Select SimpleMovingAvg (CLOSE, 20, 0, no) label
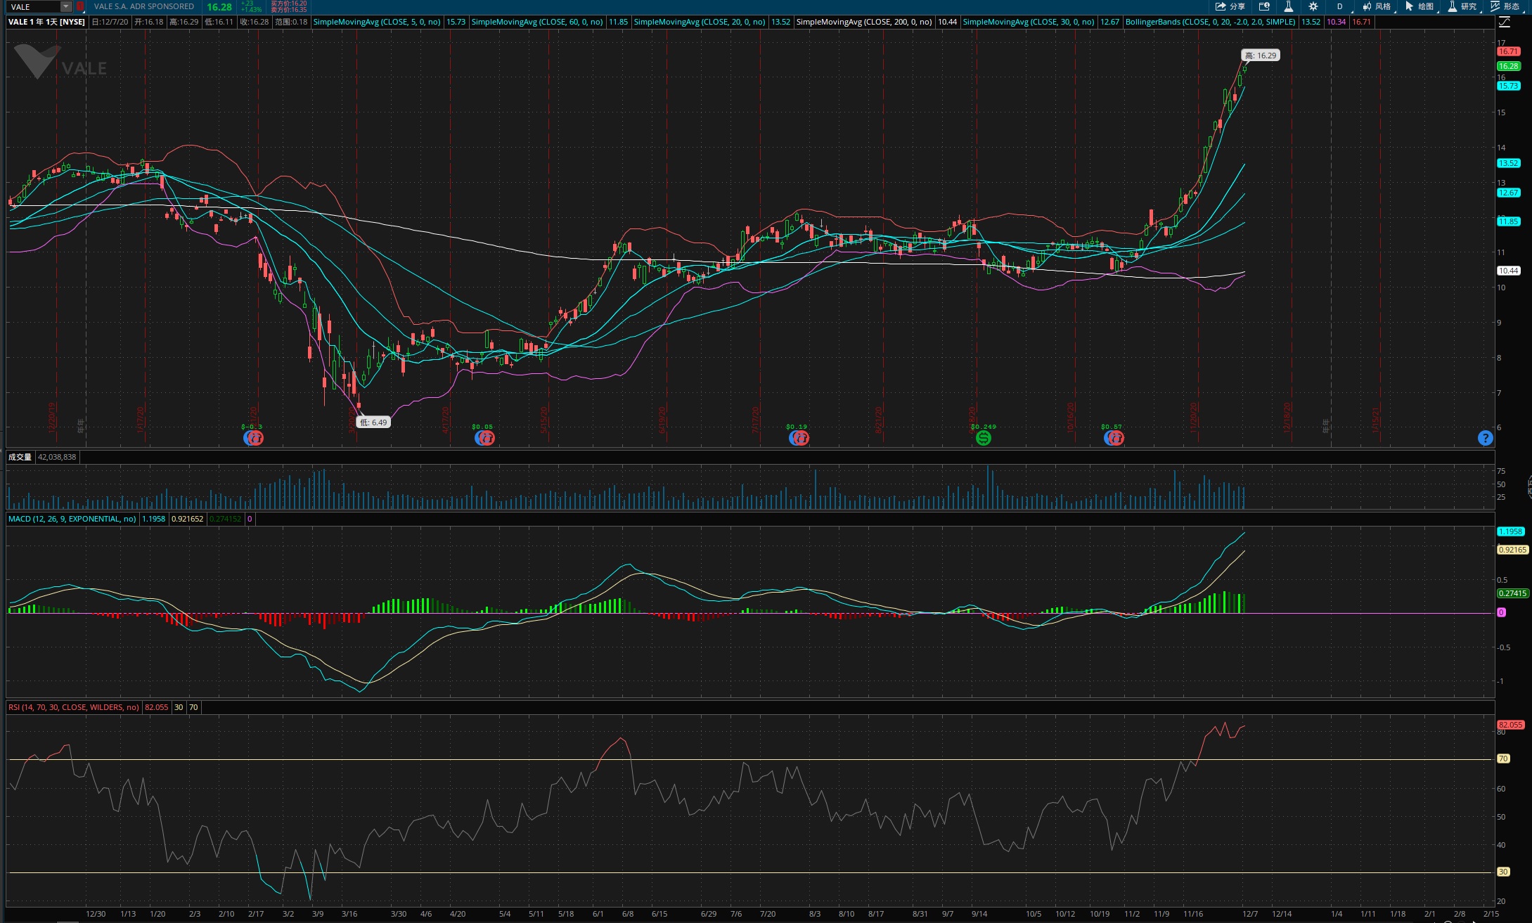Image resolution: width=1532 pixels, height=923 pixels. click(x=700, y=22)
